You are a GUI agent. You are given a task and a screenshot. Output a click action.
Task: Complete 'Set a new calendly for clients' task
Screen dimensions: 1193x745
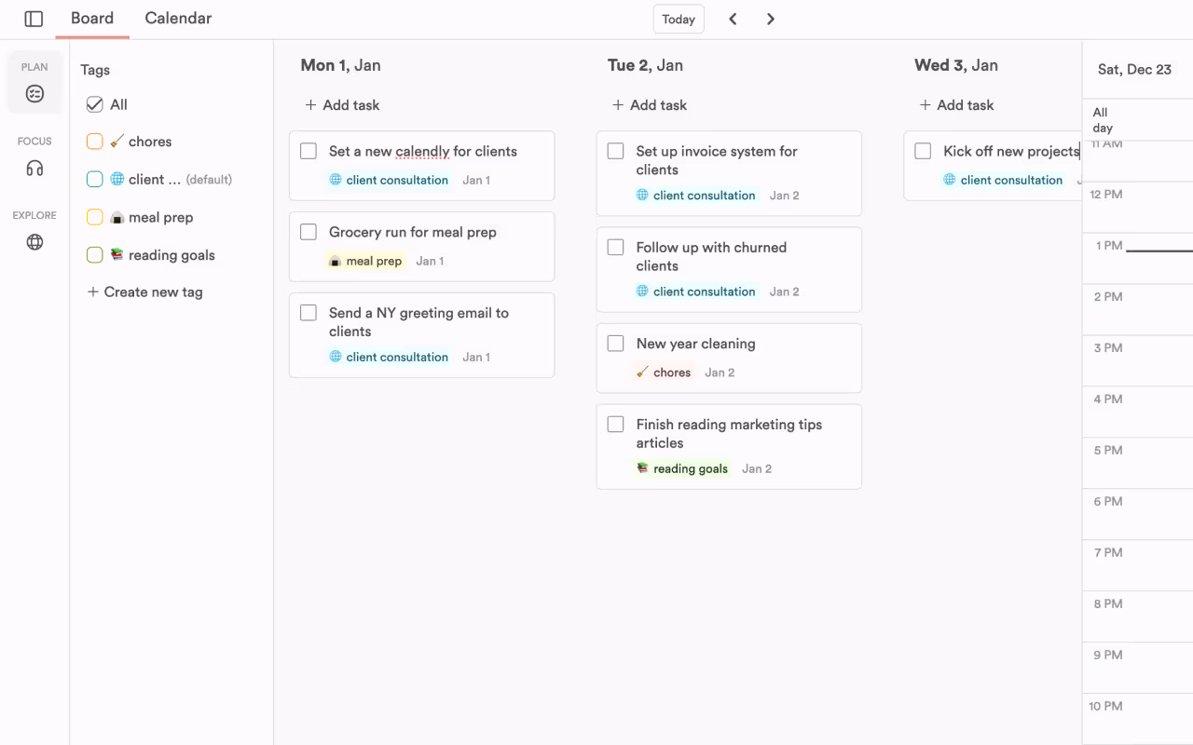point(309,151)
